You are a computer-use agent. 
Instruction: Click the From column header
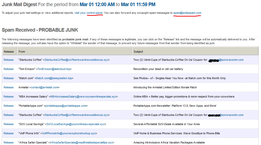click(74, 51)
